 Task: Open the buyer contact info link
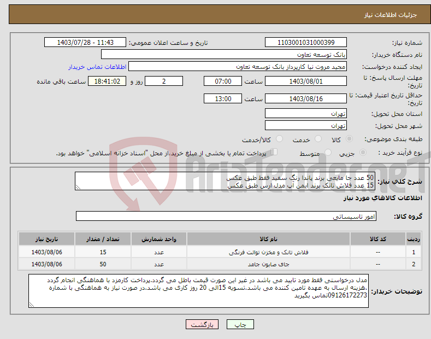pos(97,67)
